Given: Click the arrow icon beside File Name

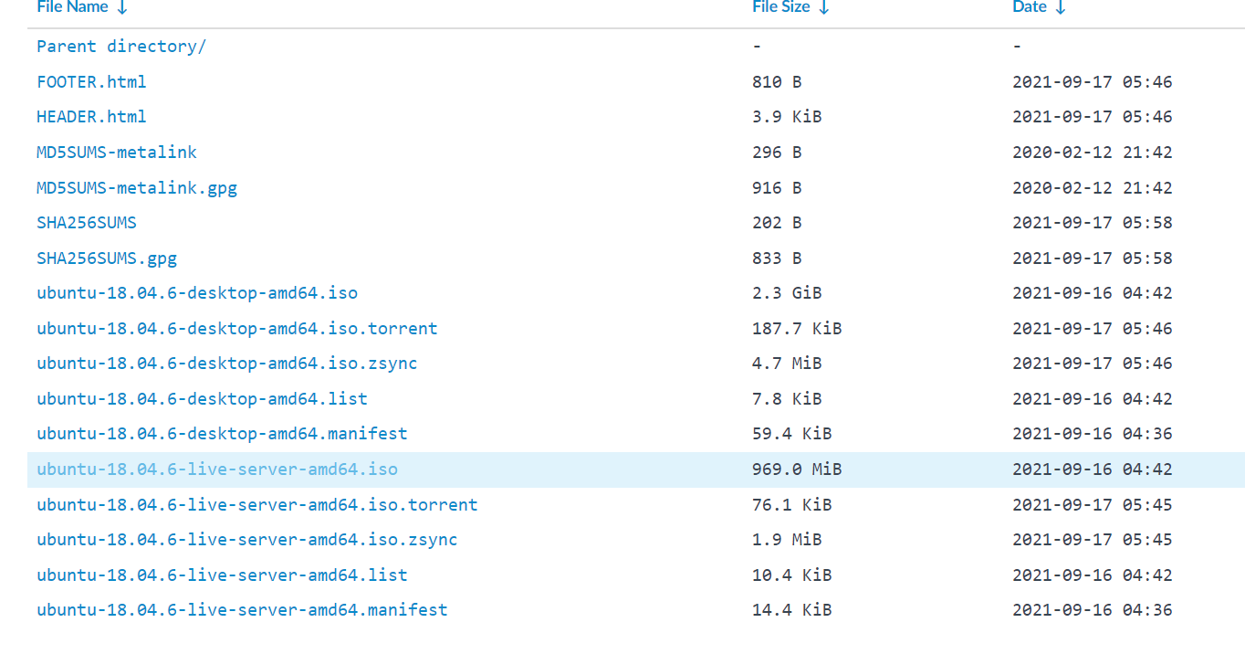Looking at the screenshot, I should 122,7.
